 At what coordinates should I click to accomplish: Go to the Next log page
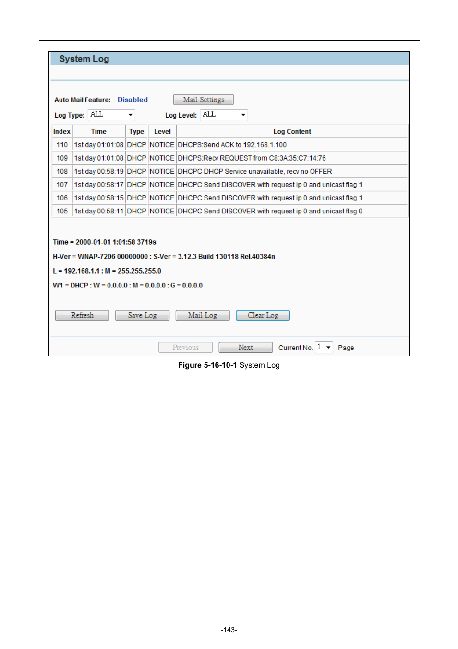(245, 348)
